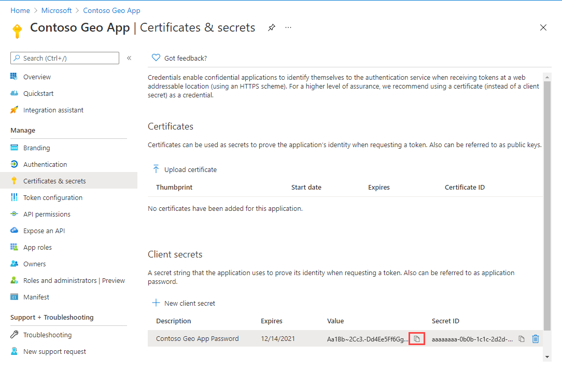Copy the Secret ID to clipboard
562x372 pixels.
(x=521, y=338)
